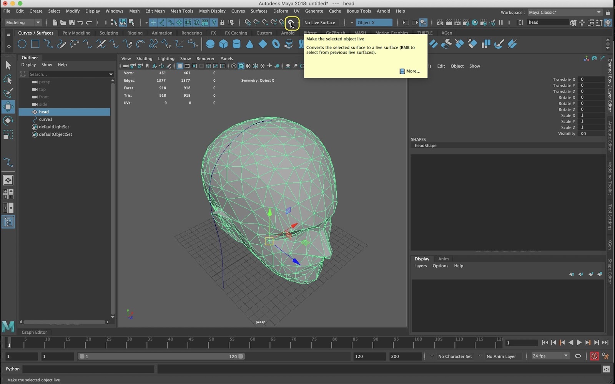
Task: Toggle the lock selection padlock icon
Action: pos(222,23)
